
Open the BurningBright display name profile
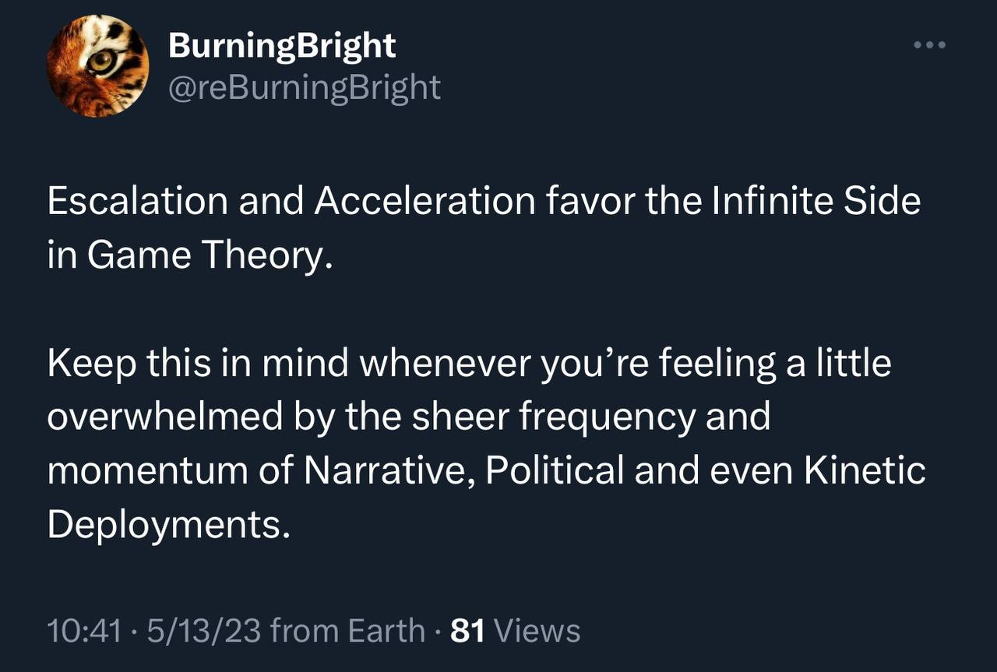point(282,47)
